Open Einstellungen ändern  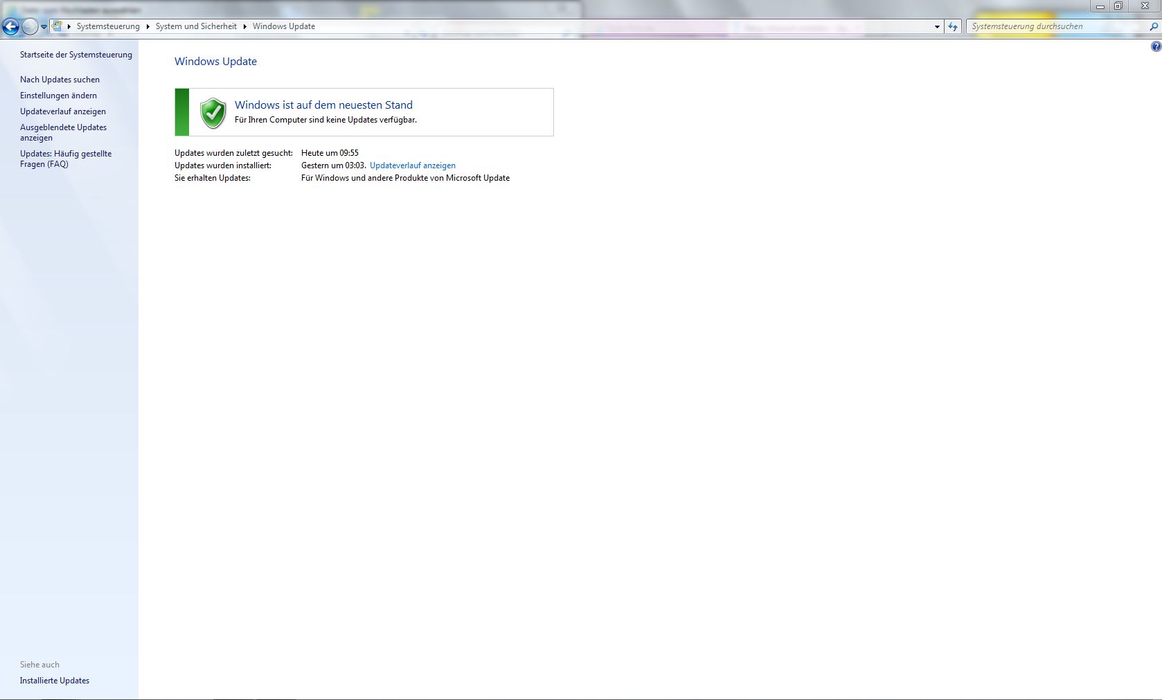pyautogui.click(x=58, y=96)
